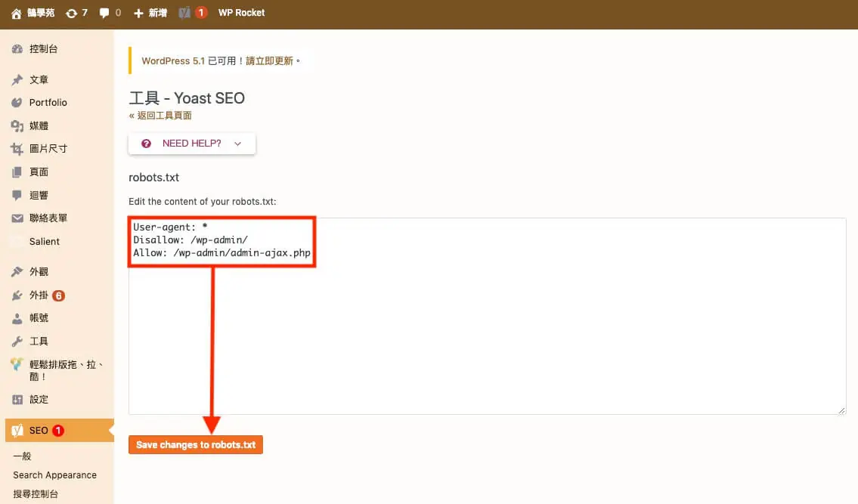Click the dashboard gauge icon
The image size is (858, 504).
tap(17, 48)
